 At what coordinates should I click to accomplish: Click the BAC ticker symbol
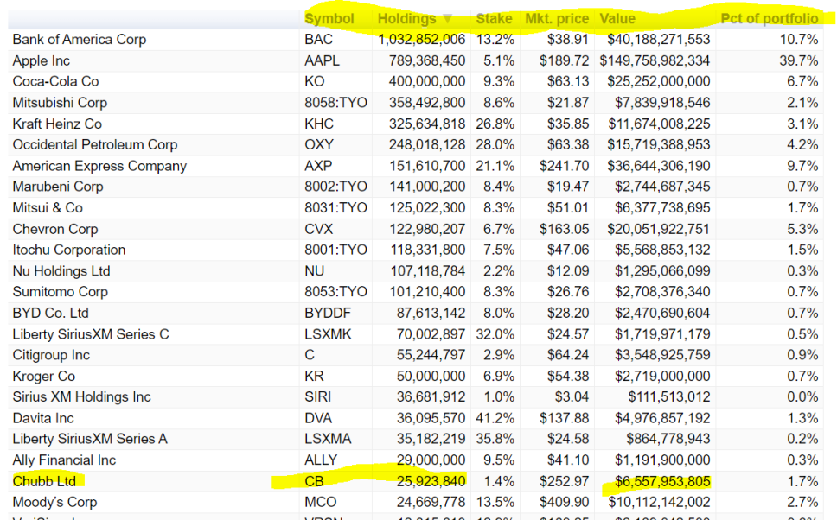coord(319,40)
